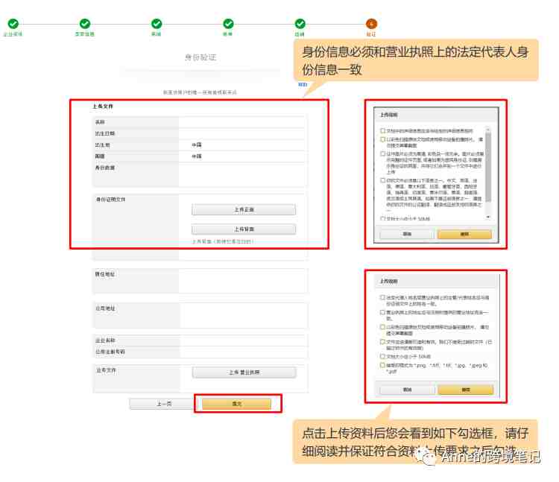Tick the color scan checkbox in lower dialog

coord(382,327)
